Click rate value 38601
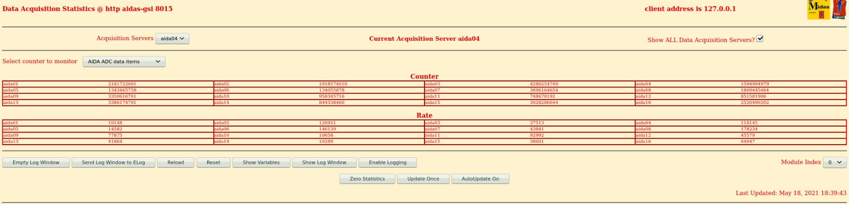Image resolution: width=849 pixels, height=204 pixels. (537, 141)
